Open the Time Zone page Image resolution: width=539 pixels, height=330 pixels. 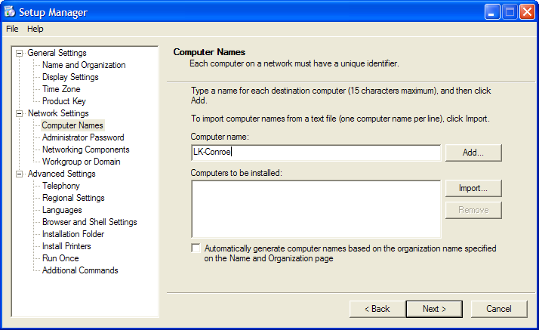pos(61,89)
